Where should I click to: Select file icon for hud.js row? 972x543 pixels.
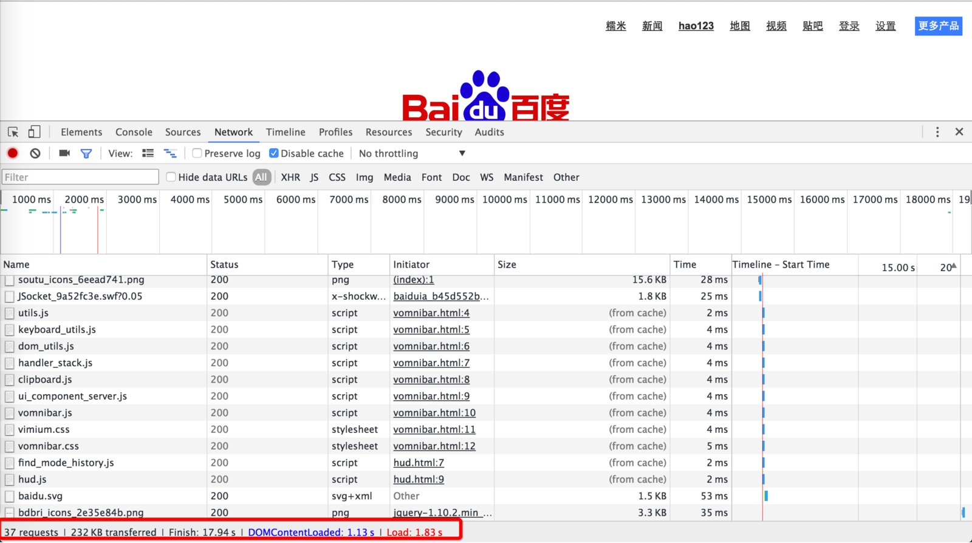[9, 480]
